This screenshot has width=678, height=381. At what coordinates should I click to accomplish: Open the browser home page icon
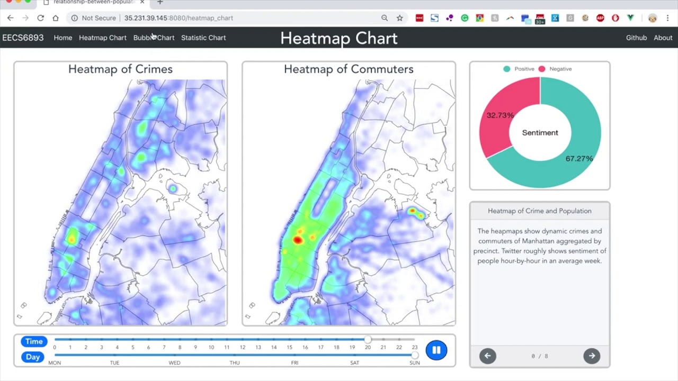click(x=56, y=18)
